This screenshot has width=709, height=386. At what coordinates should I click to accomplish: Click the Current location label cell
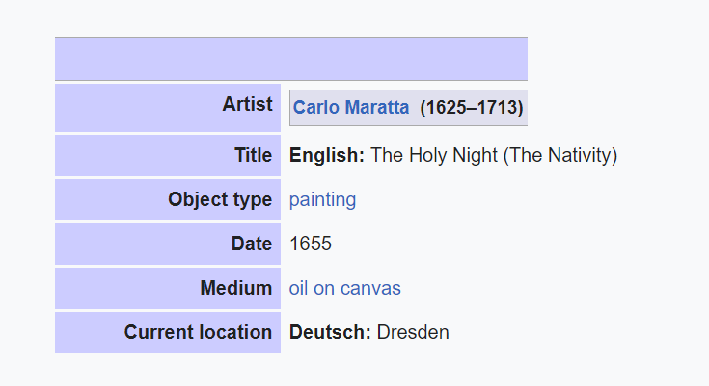168,332
